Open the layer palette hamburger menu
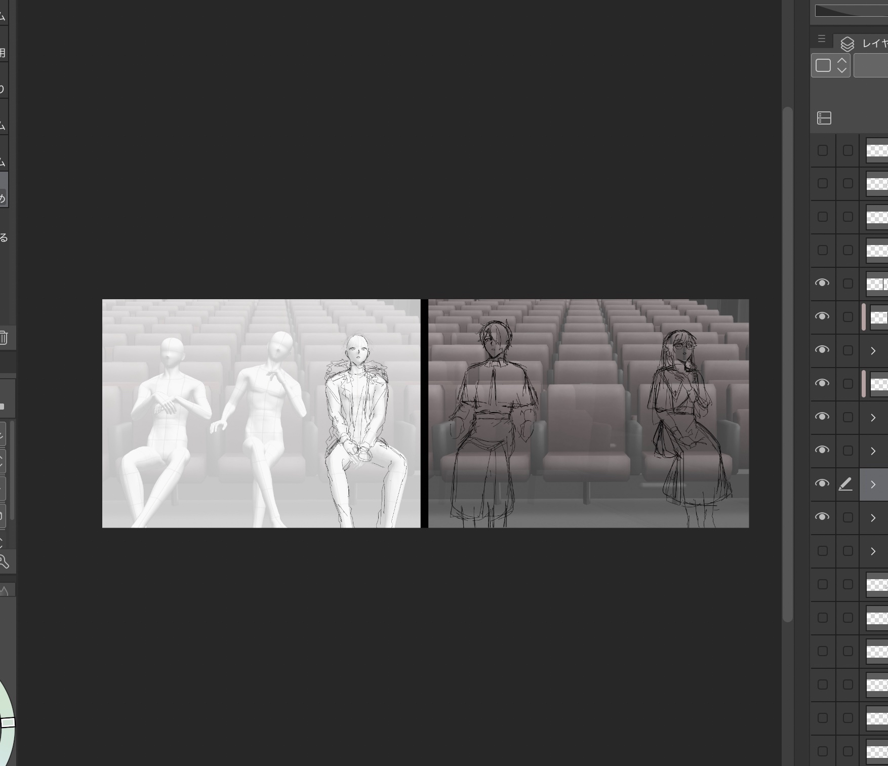888x766 pixels. (821, 39)
